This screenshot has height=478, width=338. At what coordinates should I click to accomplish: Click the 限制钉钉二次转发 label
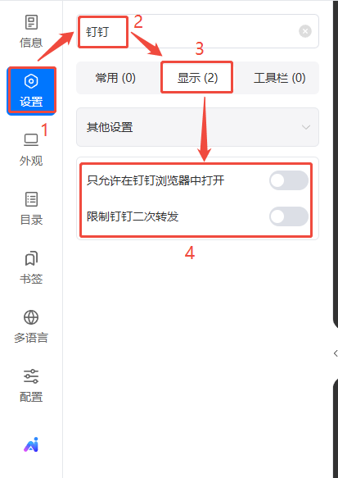(x=133, y=216)
